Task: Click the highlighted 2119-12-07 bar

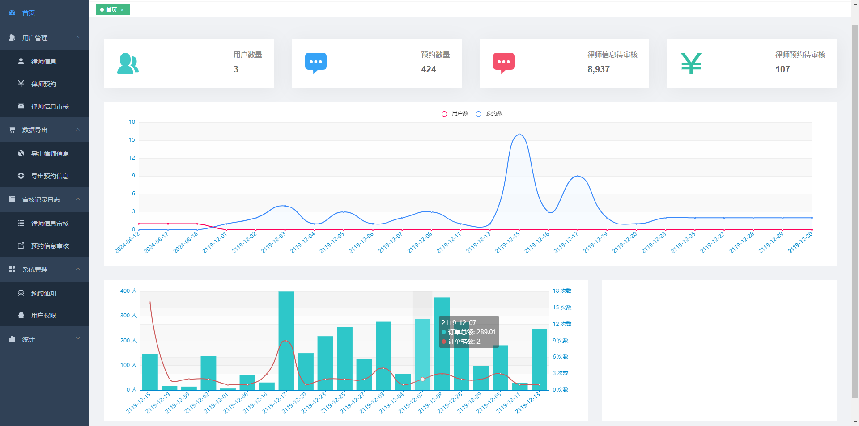Action: (x=422, y=354)
